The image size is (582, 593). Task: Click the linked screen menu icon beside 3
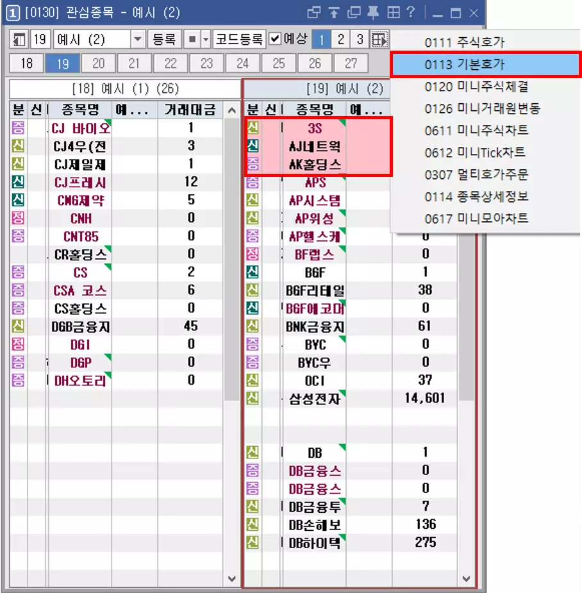[379, 39]
